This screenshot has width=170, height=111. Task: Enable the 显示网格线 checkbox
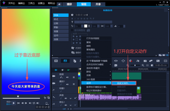72,30
